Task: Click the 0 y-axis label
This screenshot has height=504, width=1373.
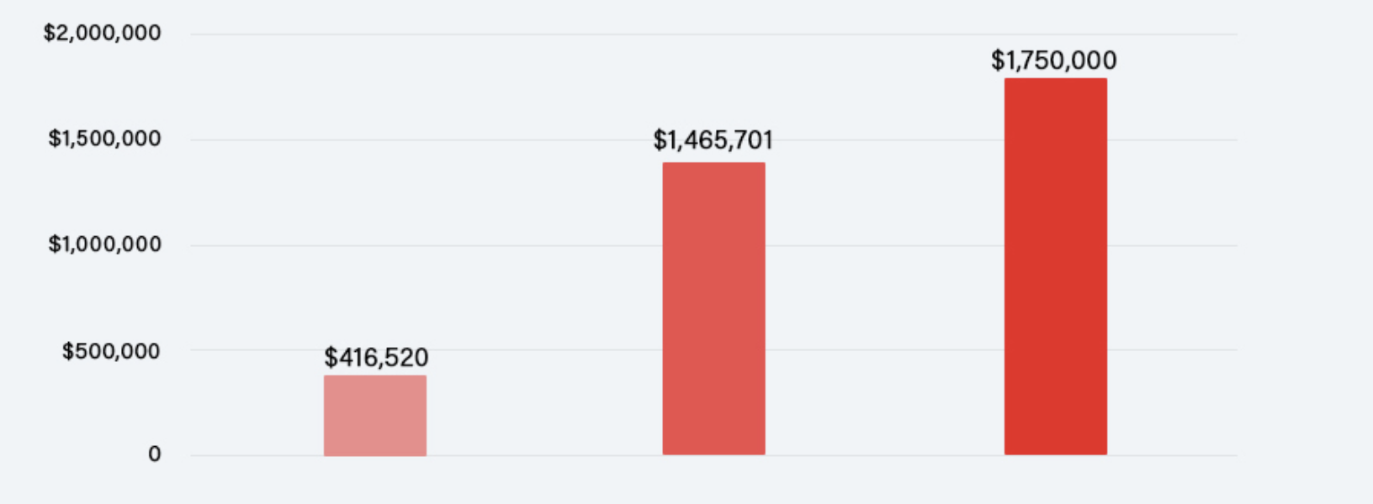Action: 154,454
